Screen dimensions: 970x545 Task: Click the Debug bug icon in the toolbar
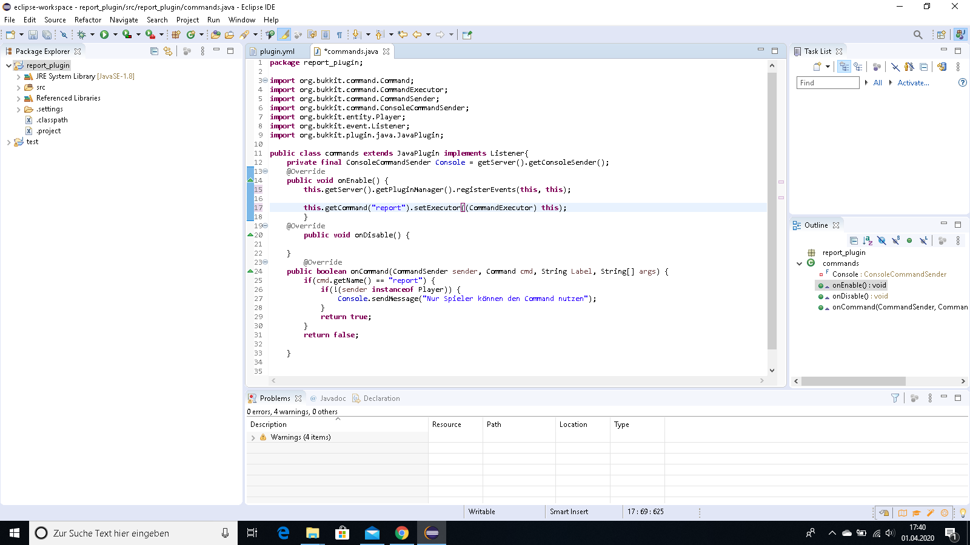pos(81,35)
